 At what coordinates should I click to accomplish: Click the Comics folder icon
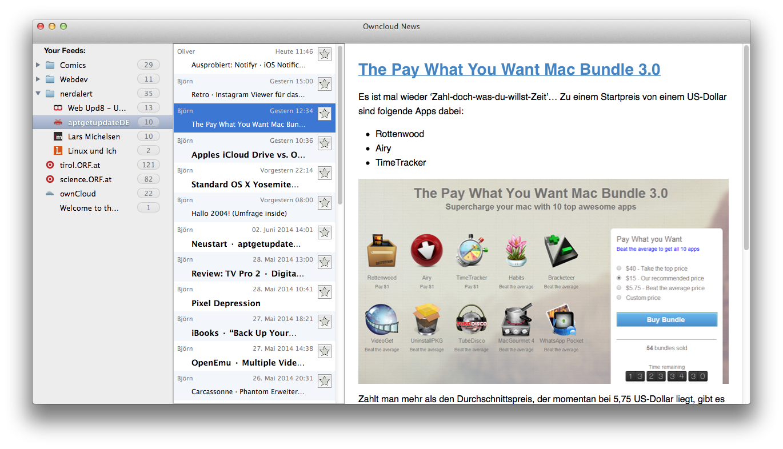tap(50, 65)
